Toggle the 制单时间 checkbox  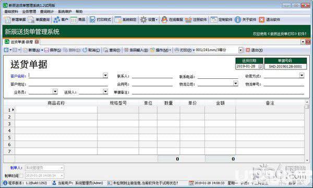click(x=21, y=175)
